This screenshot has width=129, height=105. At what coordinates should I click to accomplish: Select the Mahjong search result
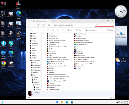[50, 72]
